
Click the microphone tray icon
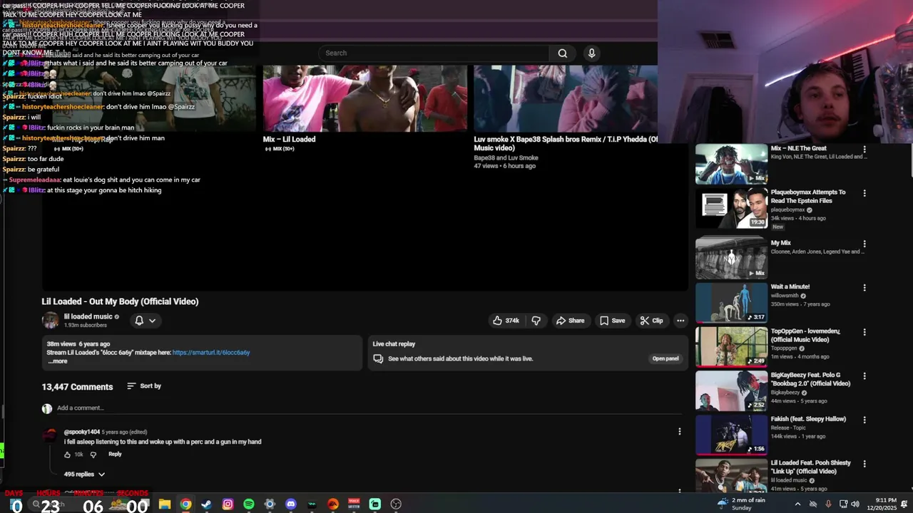click(x=828, y=504)
